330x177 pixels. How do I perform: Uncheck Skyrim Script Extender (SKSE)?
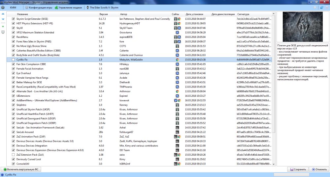click(x=13, y=19)
